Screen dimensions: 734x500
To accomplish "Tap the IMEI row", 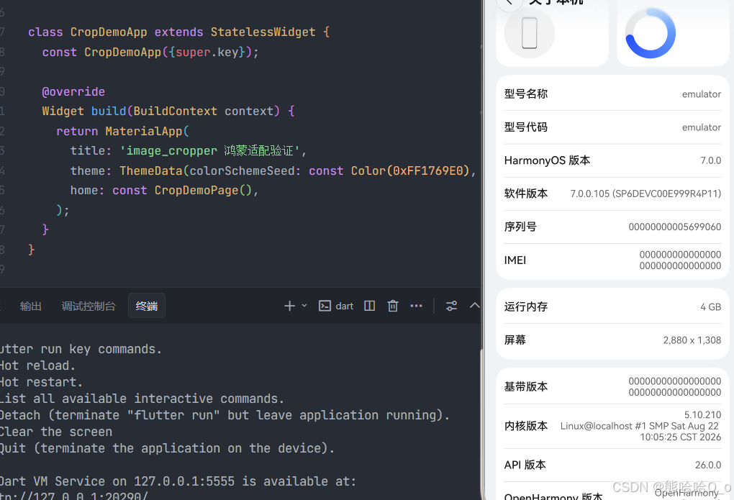I will [x=612, y=260].
